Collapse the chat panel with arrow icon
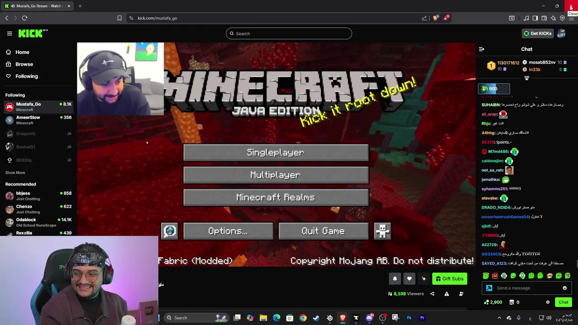Viewport: 578px width, 325px height. tap(481, 49)
